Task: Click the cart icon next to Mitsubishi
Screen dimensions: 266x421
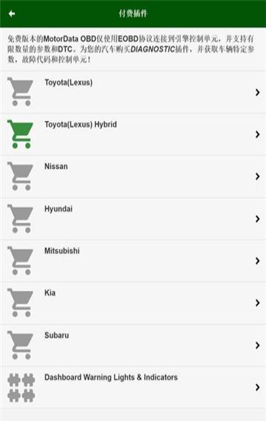Action: coord(21,261)
